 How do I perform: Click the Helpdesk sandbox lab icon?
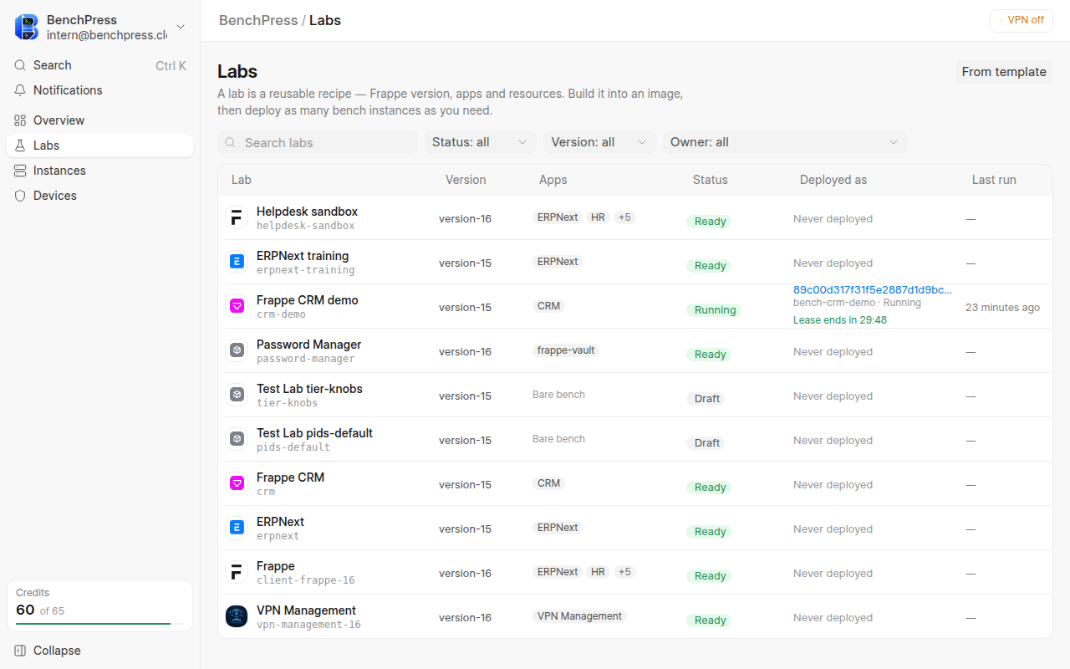coord(237,218)
